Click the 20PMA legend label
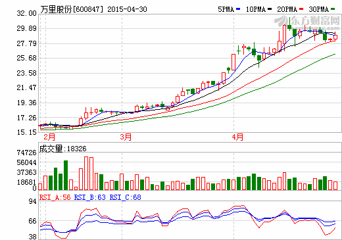Screen dimensions: 342x240 [287, 9]
